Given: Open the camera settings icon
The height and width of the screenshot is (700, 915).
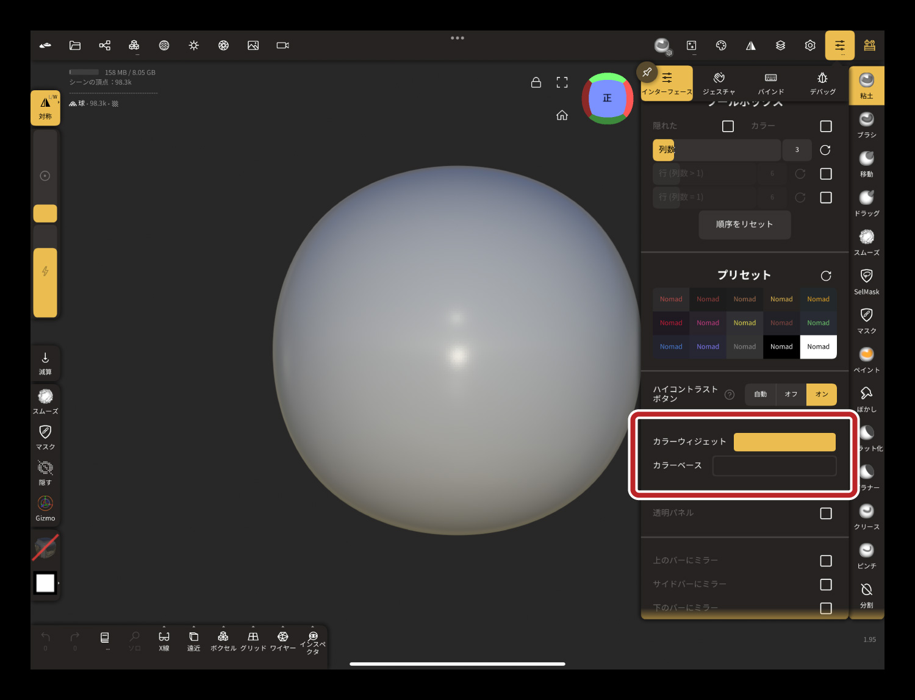Looking at the screenshot, I should coord(282,46).
